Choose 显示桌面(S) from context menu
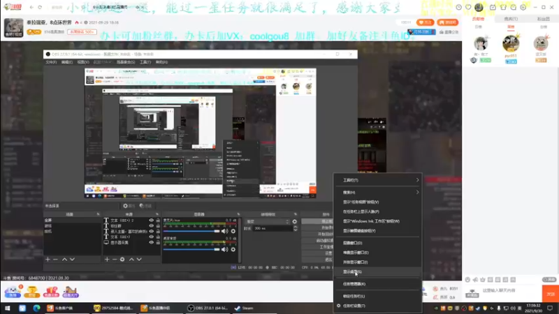The height and width of the screenshot is (314, 559). pos(377,272)
